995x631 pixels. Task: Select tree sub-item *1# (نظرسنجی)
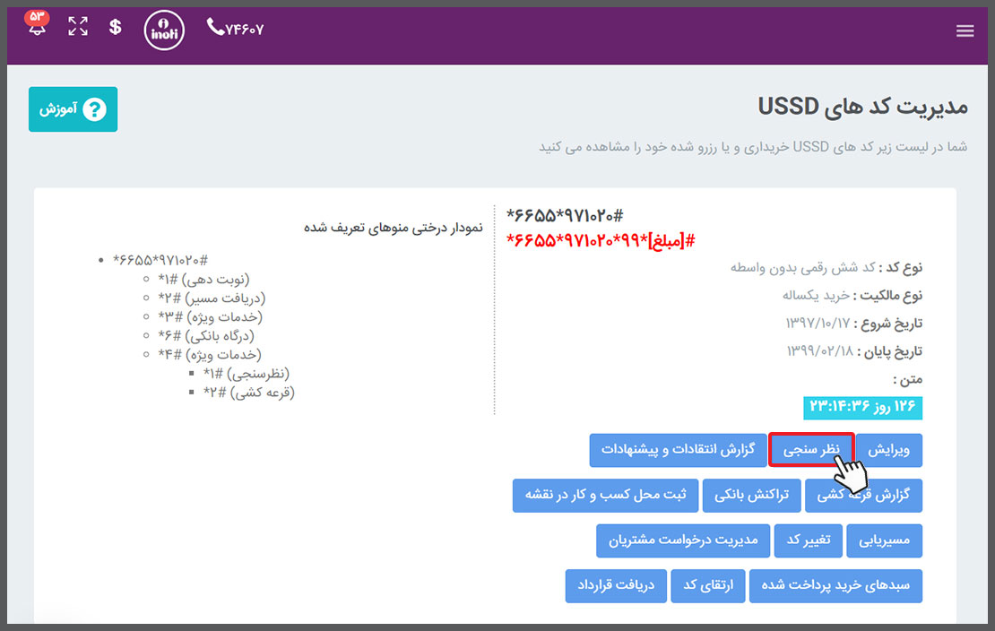click(x=247, y=373)
